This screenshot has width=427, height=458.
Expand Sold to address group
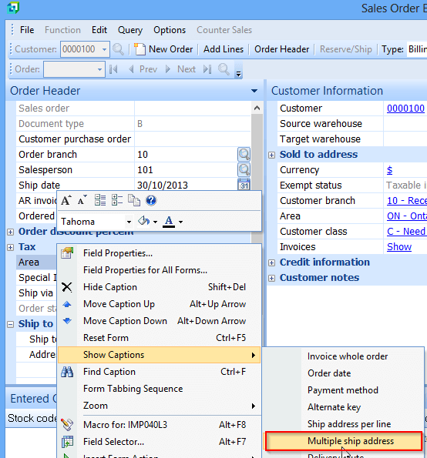click(272, 155)
